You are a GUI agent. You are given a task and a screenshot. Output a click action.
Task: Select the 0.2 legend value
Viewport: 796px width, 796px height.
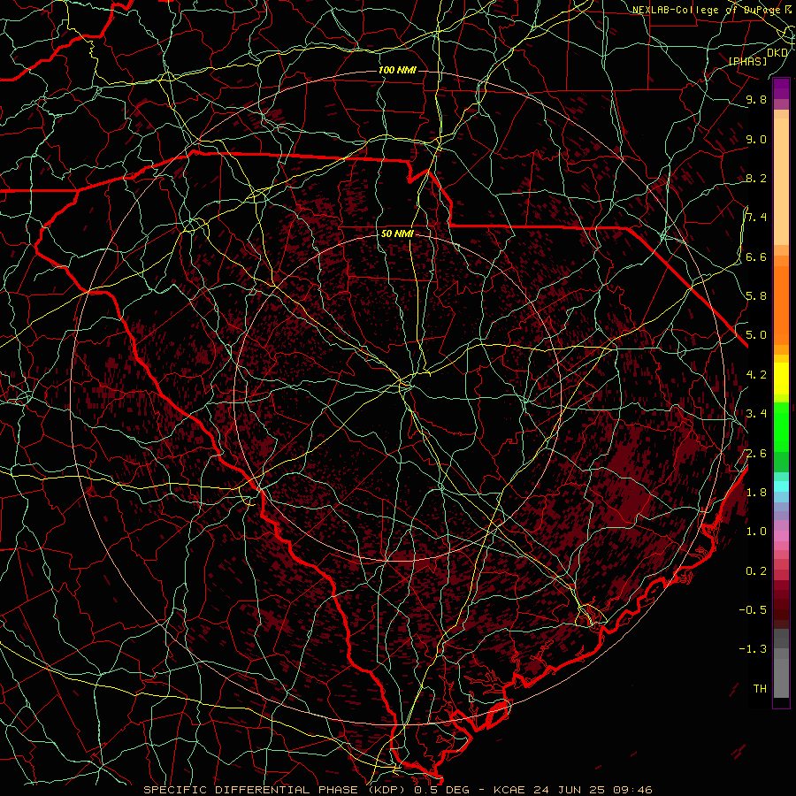tap(756, 571)
